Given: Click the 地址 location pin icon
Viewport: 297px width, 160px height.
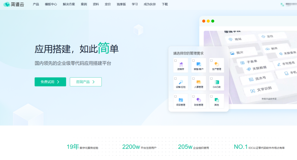Looking at the screenshot, I should [231, 40].
